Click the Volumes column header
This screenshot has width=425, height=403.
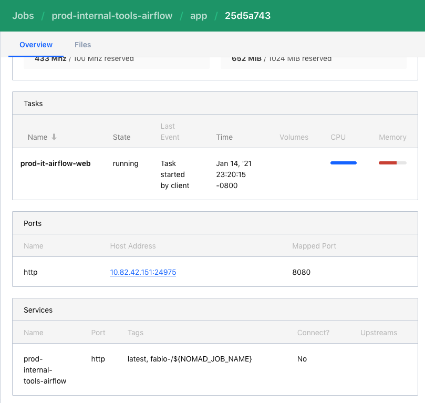click(x=294, y=137)
